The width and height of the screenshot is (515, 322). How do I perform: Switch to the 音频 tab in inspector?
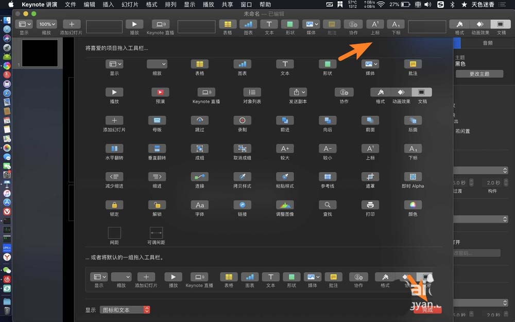[x=488, y=43]
